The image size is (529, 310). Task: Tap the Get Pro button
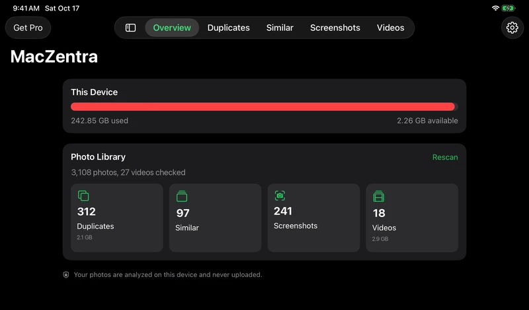[28, 28]
